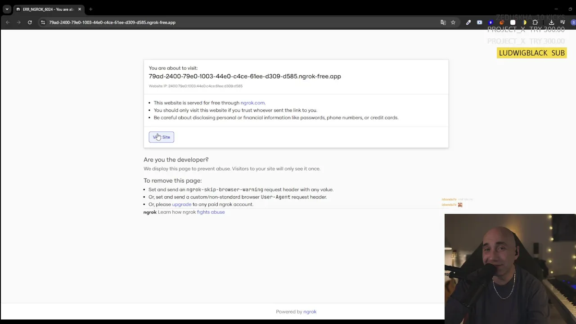Open the user profile avatar
Screen dimensions: 576x324
tap(573, 22)
